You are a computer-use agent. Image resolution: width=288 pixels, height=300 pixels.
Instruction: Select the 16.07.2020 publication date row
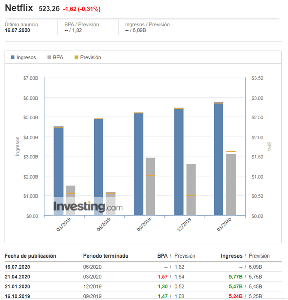(143, 267)
